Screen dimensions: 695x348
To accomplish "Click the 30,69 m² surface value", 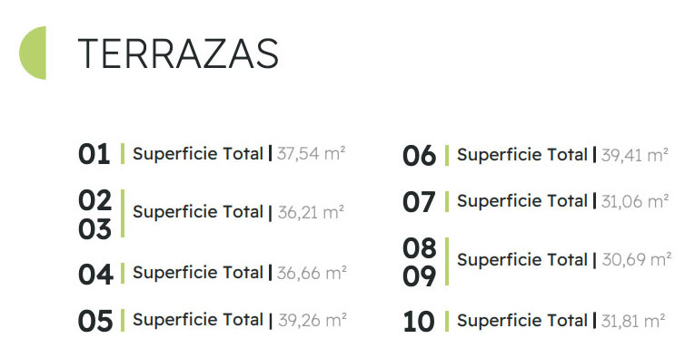I will pyautogui.click(x=637, y=259).
